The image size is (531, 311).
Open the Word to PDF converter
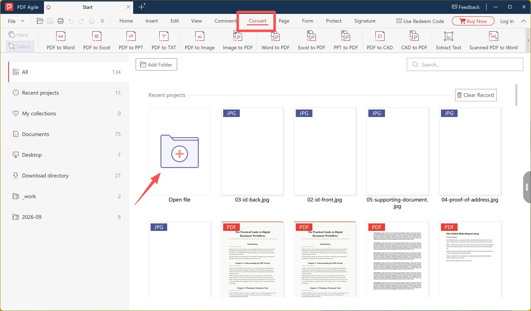click(x=275, y=41)
